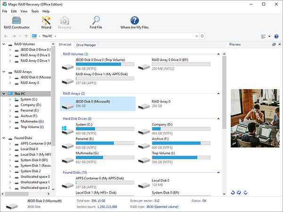The width and height of the screenshot is (283, 212).
Task: Select RAID Array 0 drive icon
Action: [144, 106]
